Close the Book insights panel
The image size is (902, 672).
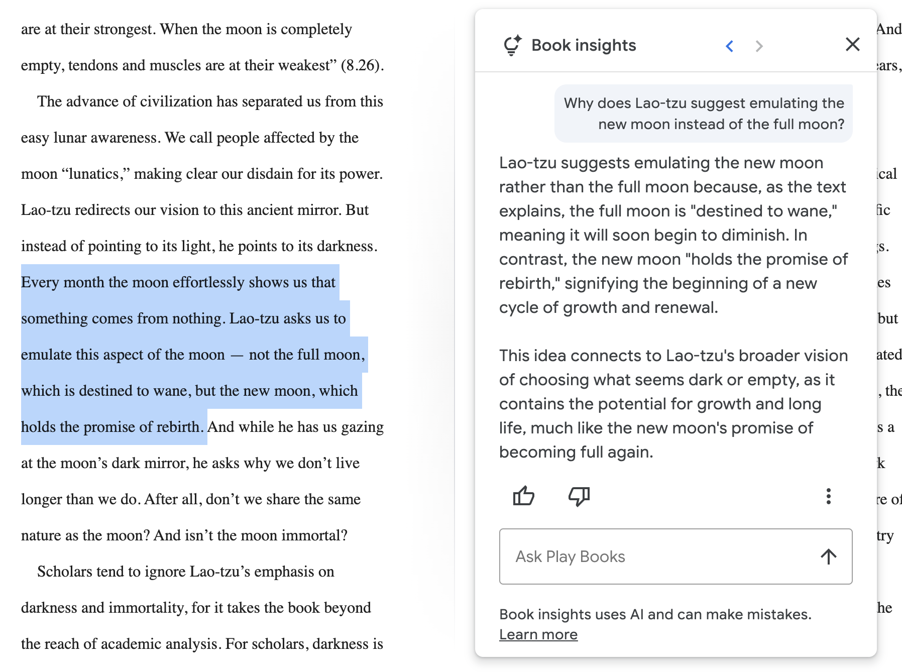[x=852, y=44]
